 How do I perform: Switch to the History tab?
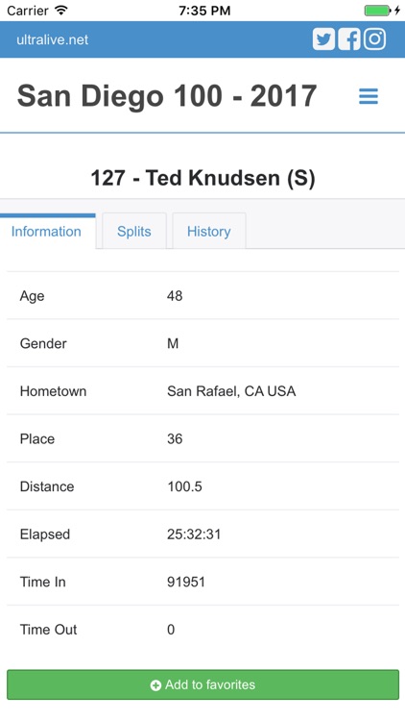[209, 231]
